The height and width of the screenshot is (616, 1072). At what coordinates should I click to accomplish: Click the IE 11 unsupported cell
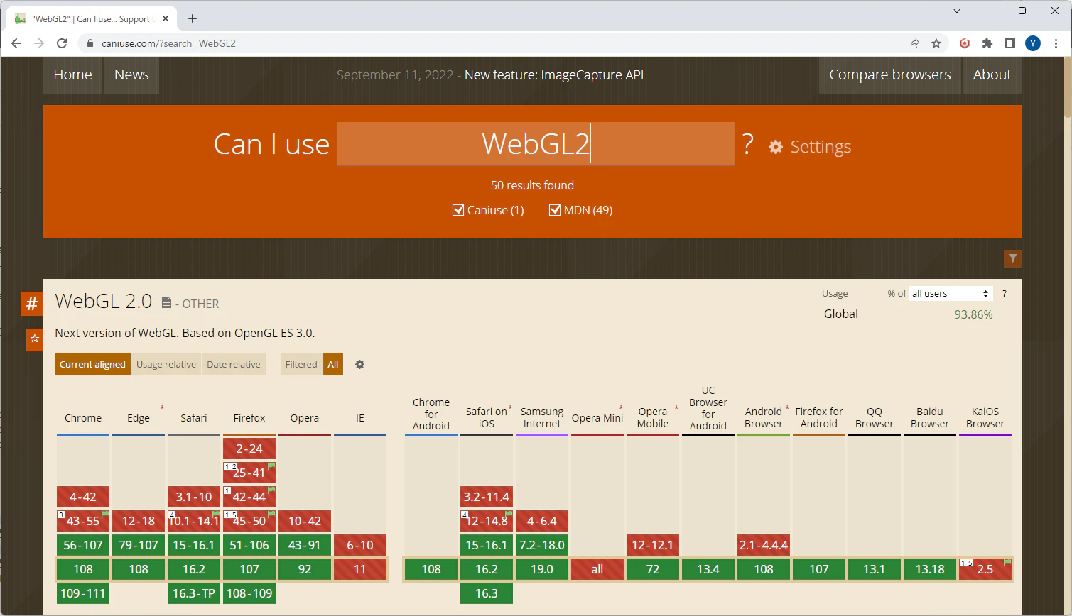point(360,569)
